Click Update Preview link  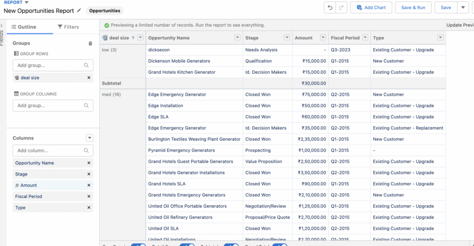point(460,25)
